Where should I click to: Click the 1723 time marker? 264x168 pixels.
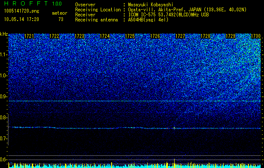pyautogui.click(x=79, y=36)
